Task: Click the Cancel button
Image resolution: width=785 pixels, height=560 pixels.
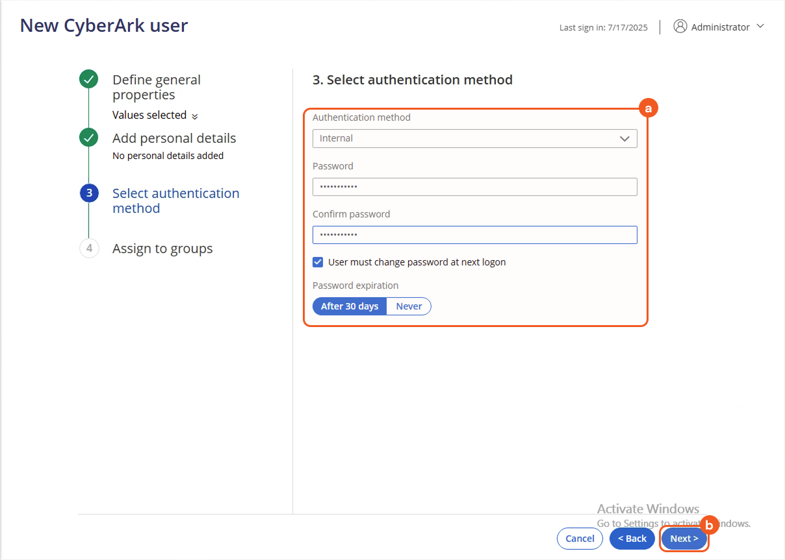Action: point(580,538)
